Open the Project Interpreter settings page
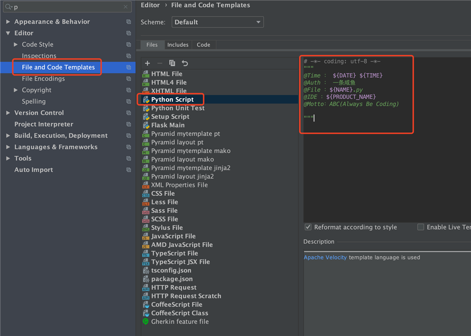Viewport: 471px width, 336px height. (x=44, y=124)
